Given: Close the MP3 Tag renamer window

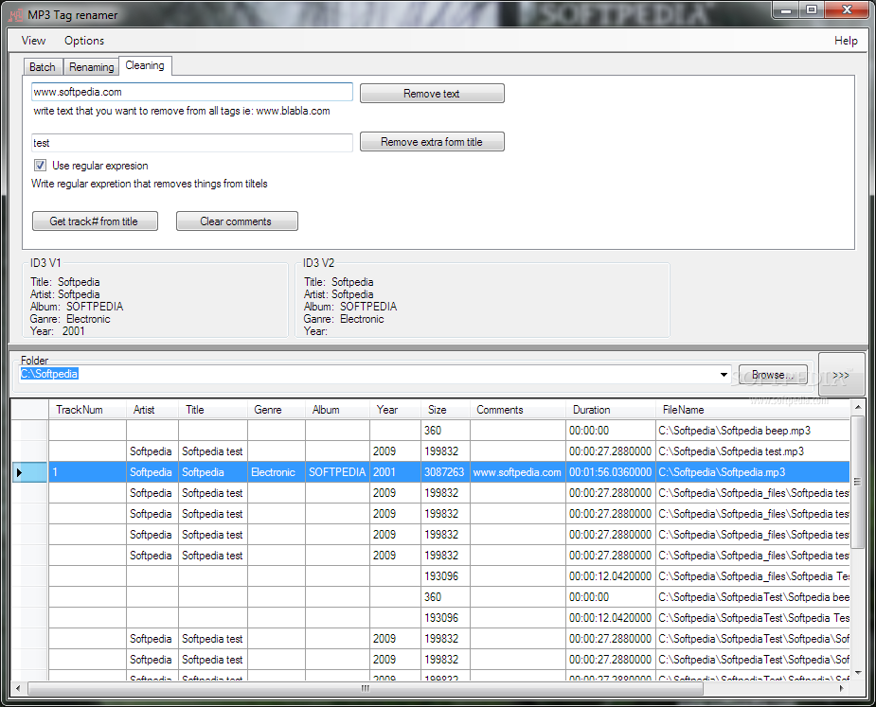Looking at the screenshot, I should pos(847,10).
